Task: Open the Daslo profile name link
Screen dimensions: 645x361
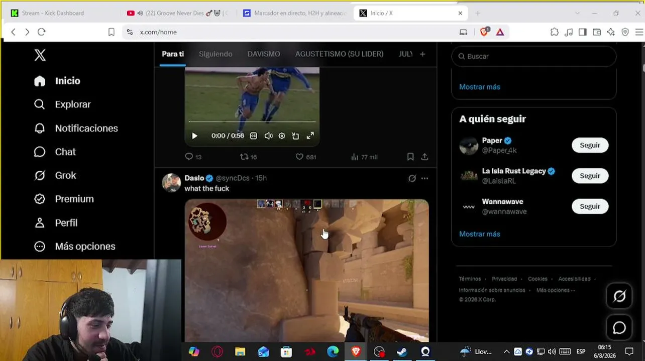Action: click(194, 178)
